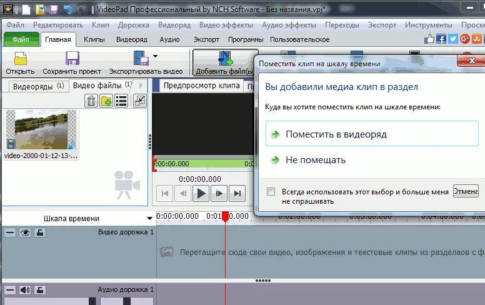Switch to the Программы ribbon tab

pos(246,39)
